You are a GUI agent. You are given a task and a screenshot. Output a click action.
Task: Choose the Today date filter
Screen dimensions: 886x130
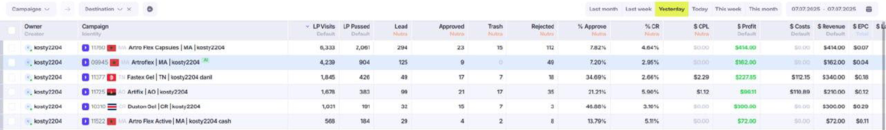click(x=700, y=9)
